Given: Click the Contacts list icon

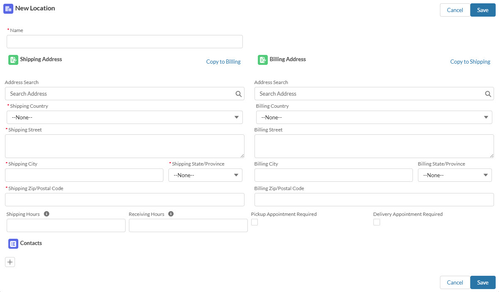Looking at the screenshot, I should click(13, 244).
